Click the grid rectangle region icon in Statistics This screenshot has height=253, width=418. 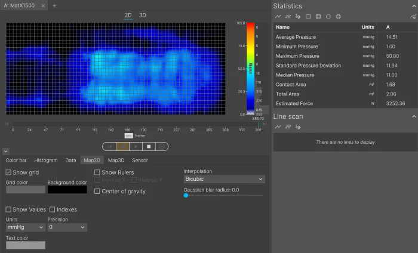(318, 17)
